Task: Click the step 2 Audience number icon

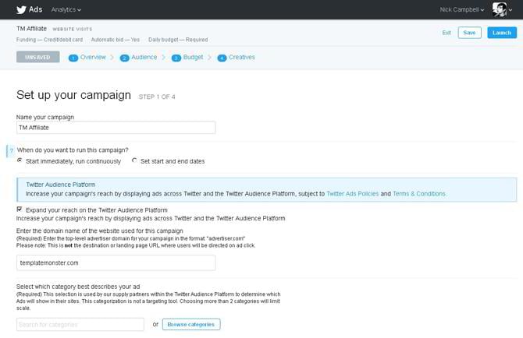Action: (x=125, y=58)
